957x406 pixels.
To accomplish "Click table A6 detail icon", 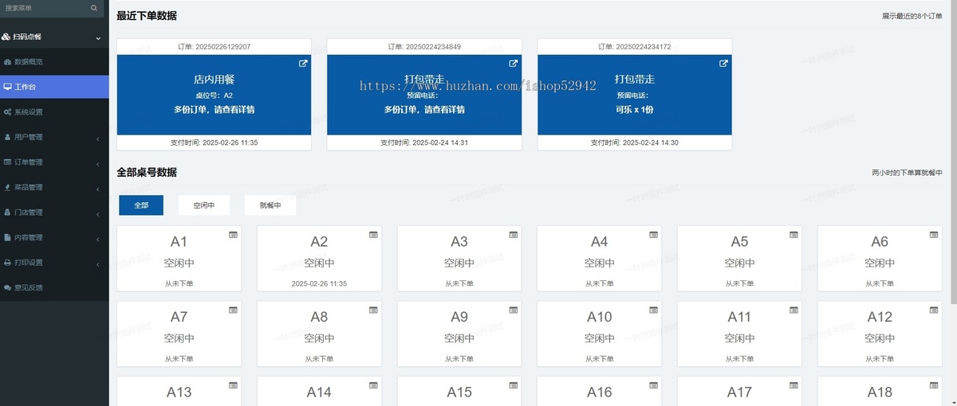I will (x=934, y=234).
